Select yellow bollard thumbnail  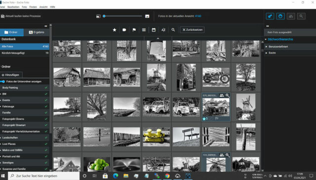[157, 137]
